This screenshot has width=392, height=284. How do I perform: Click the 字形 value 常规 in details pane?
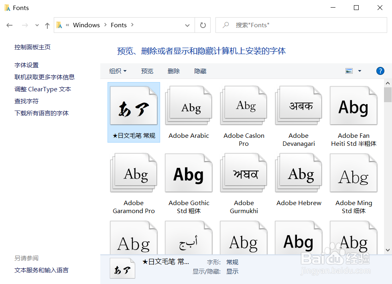(232, 262)
